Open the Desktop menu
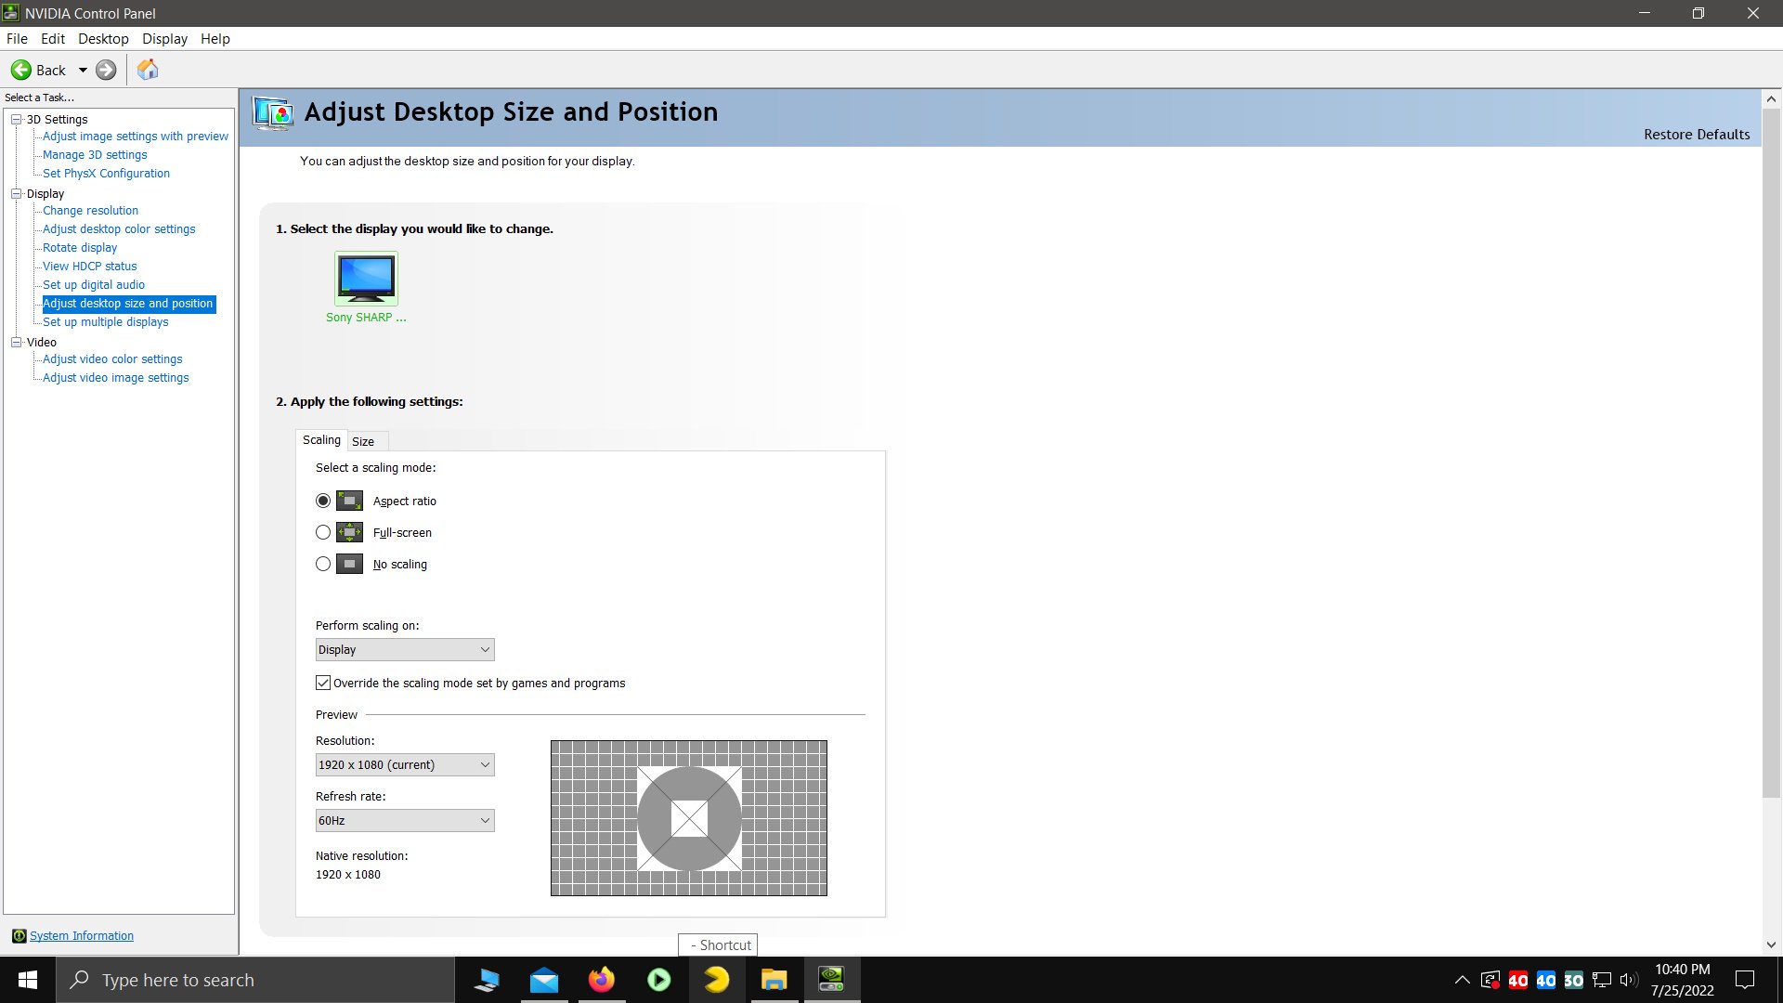The image size is (1783, 1003). click(x=103, y=38)
